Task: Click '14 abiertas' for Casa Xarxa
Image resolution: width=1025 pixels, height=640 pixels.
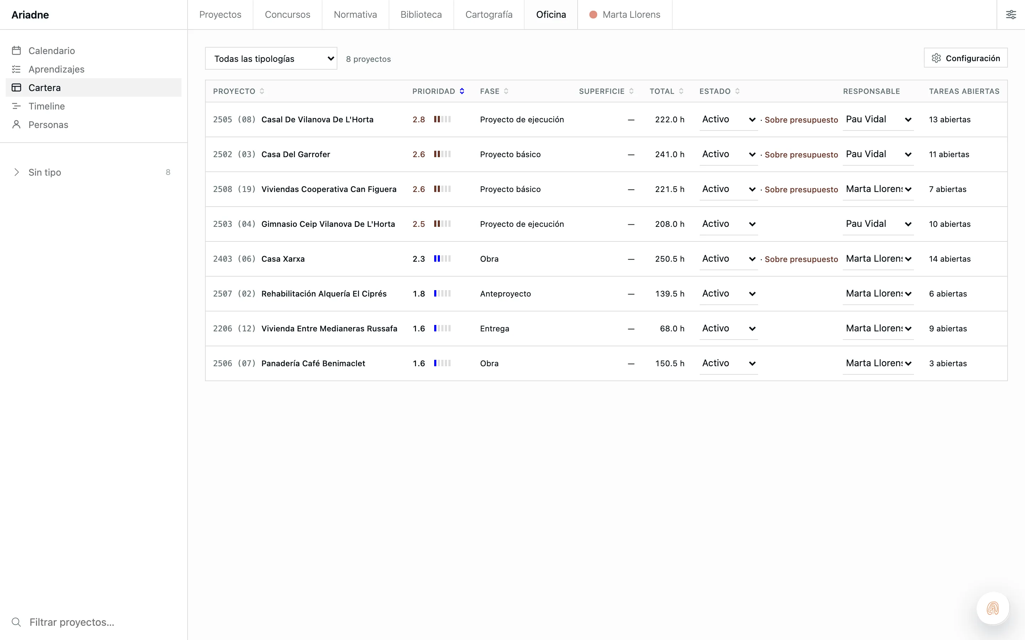Action: [950, 259]
